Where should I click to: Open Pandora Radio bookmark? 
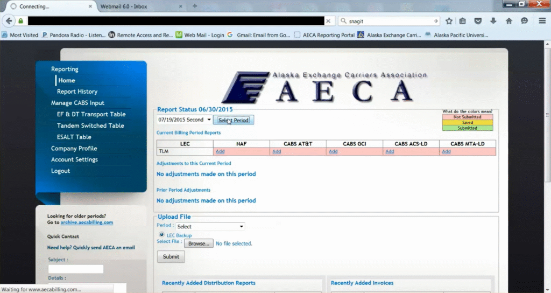(74, 35)
